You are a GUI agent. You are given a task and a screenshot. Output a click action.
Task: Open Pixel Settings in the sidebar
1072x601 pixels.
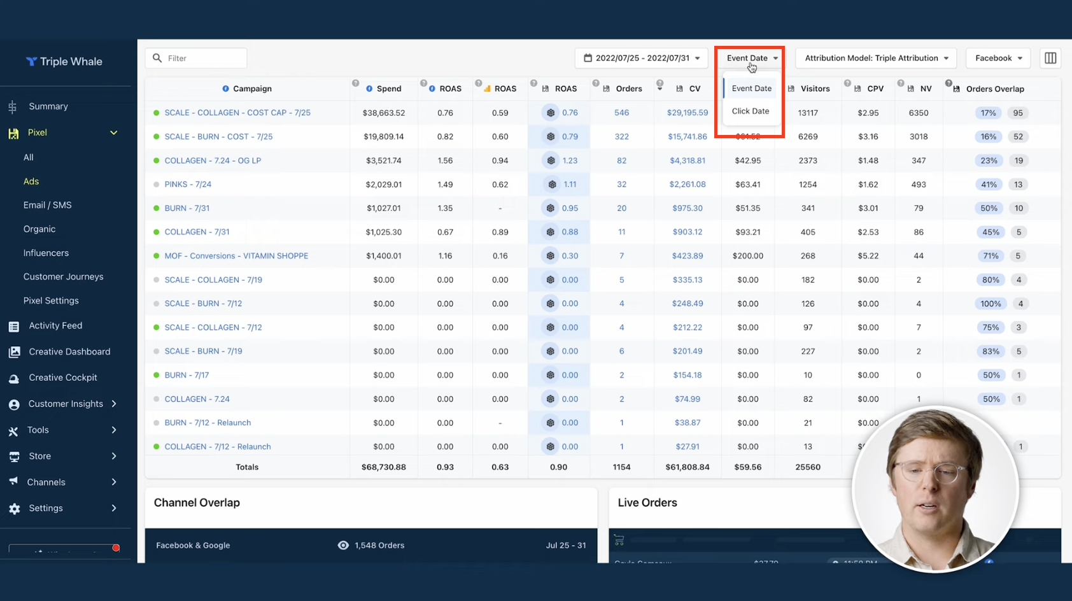[x=51, y=300]
